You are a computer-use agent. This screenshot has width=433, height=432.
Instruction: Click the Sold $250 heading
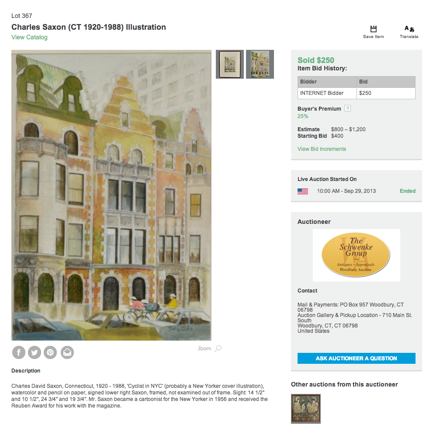pos(315,60)
